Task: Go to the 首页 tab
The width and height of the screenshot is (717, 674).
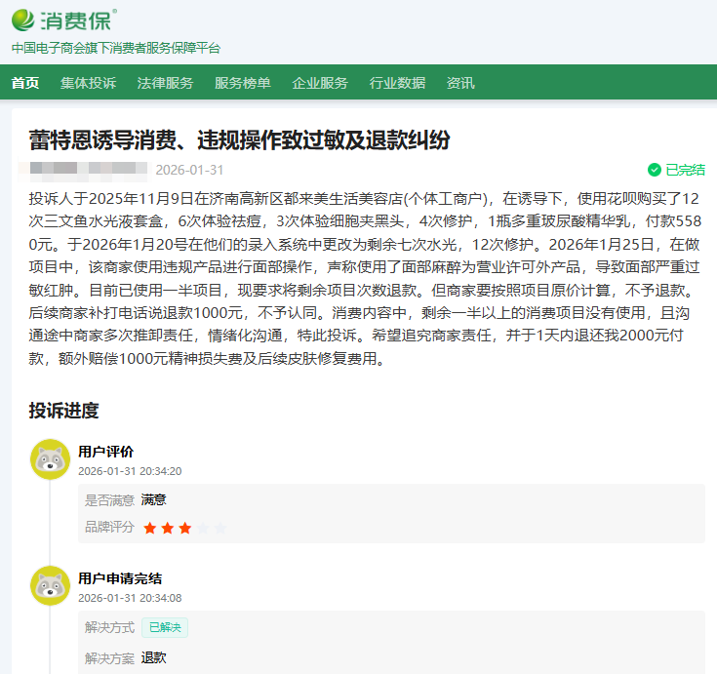Action: click(x=25, y=83)
